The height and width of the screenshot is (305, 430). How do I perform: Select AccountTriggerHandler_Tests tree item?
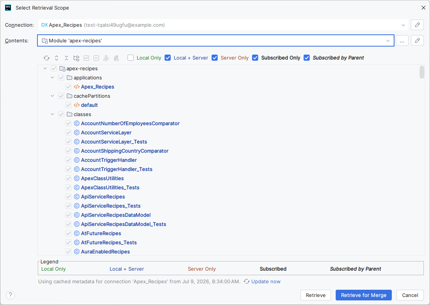click(x=116, y=169)
